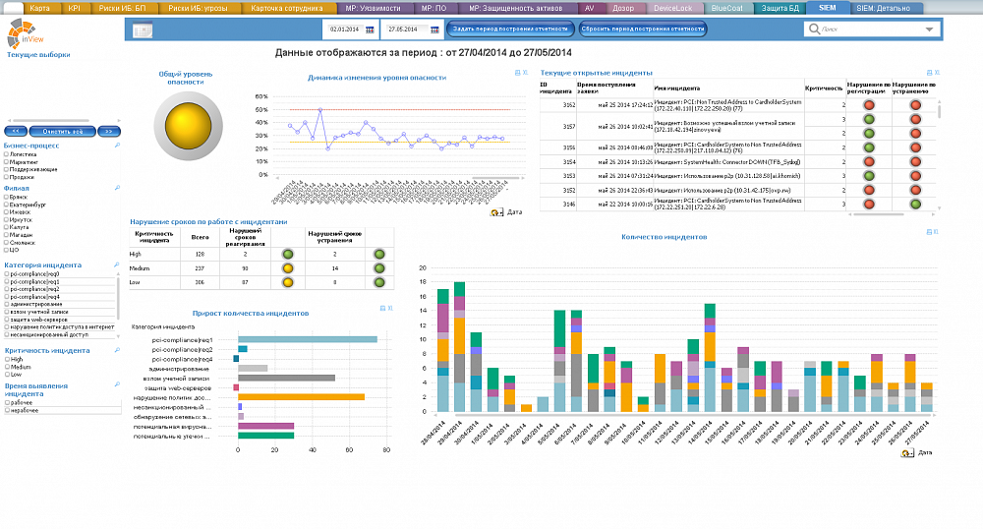
Task: Click the open incidents table scroll-right arrow
Action: pyautogui.click(x=934, y=214)
